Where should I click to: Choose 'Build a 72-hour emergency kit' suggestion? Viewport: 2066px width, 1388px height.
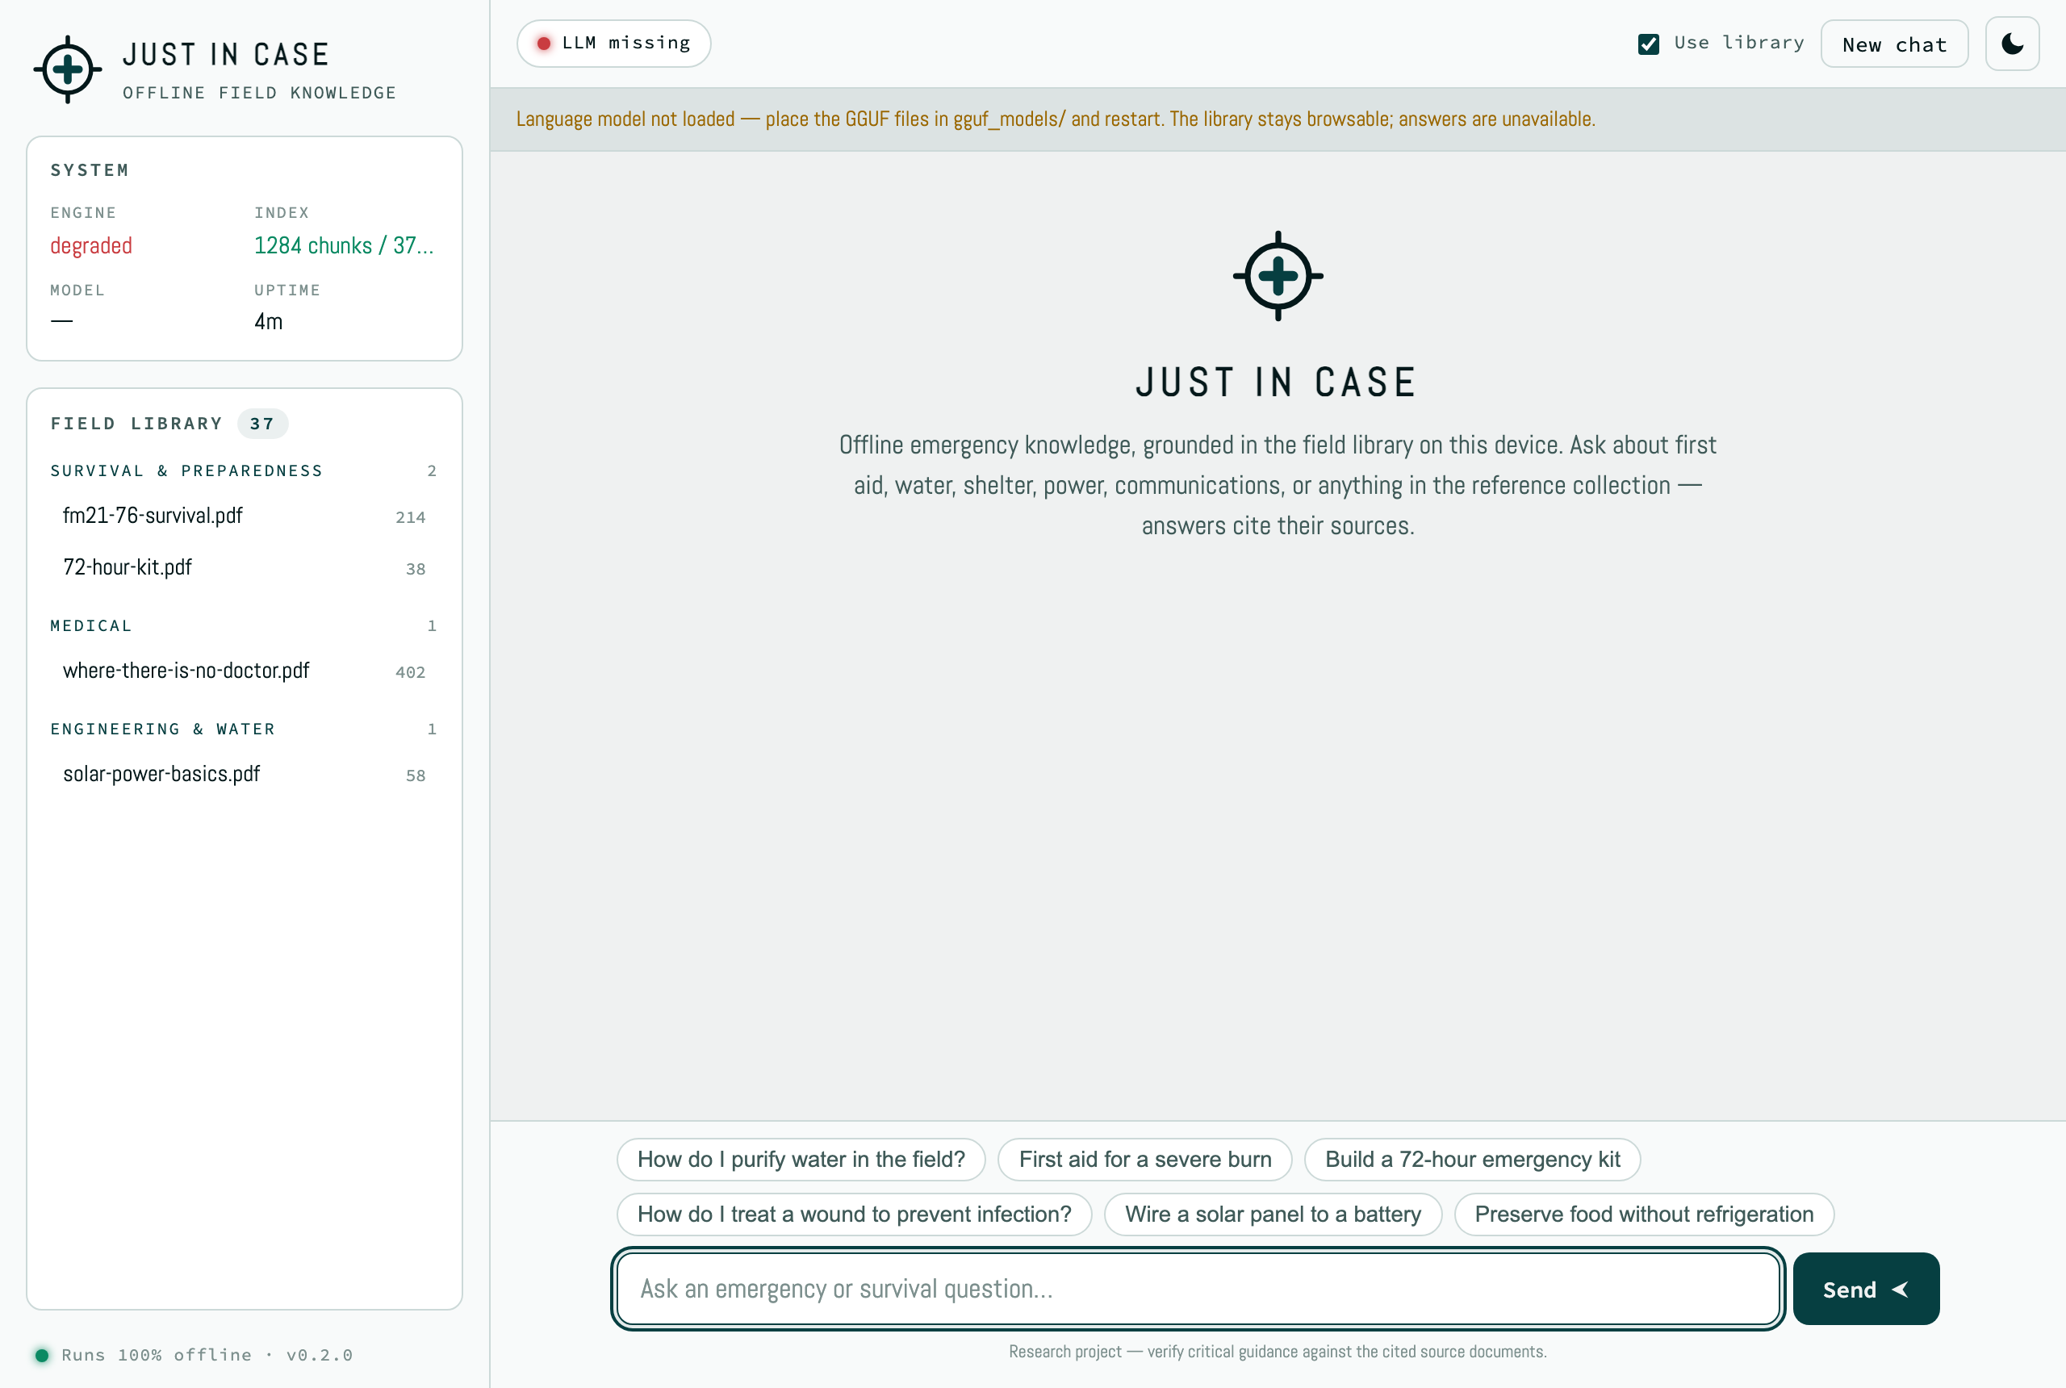point(1472,1160)
